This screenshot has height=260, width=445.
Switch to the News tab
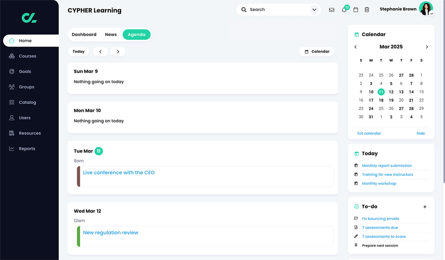point(111,35)
